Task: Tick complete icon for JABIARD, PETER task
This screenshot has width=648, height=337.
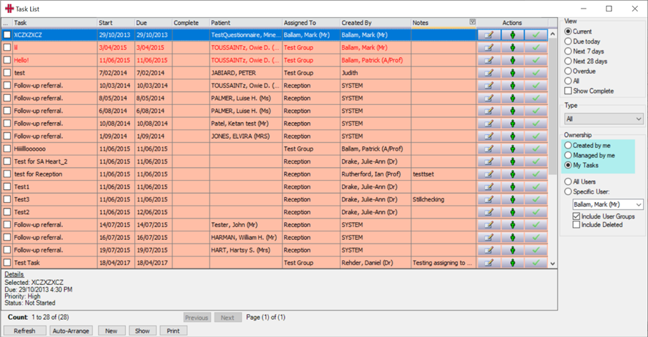Action: point(536,73)
